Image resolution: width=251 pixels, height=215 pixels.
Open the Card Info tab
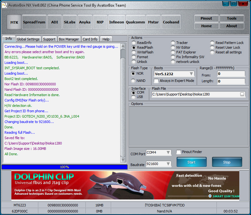click(x=90, y=39)
